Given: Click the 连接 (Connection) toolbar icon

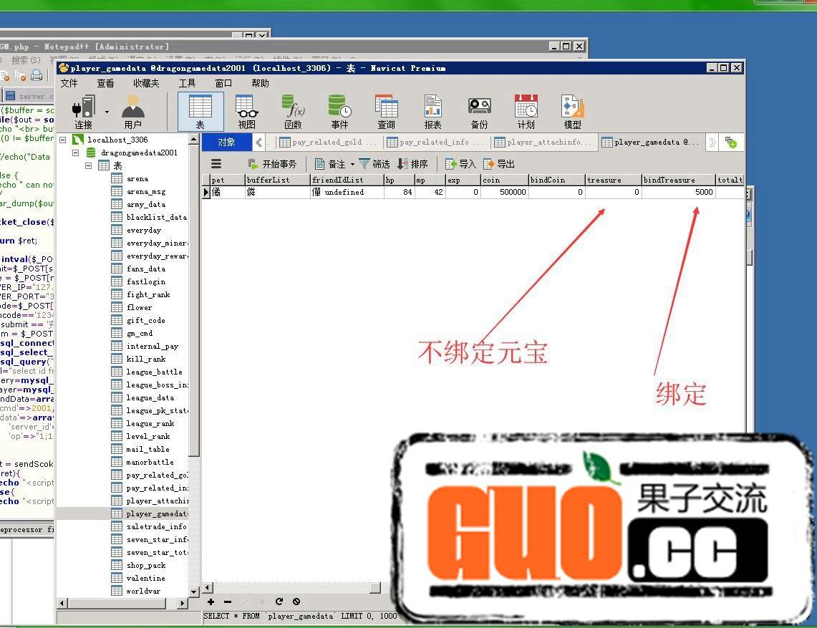Looking at the screenshot, I should pyautogui.click(x=83, y=111).
